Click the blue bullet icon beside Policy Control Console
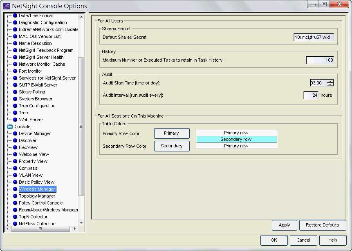The image size is (352, 251). tap(15, 203)
